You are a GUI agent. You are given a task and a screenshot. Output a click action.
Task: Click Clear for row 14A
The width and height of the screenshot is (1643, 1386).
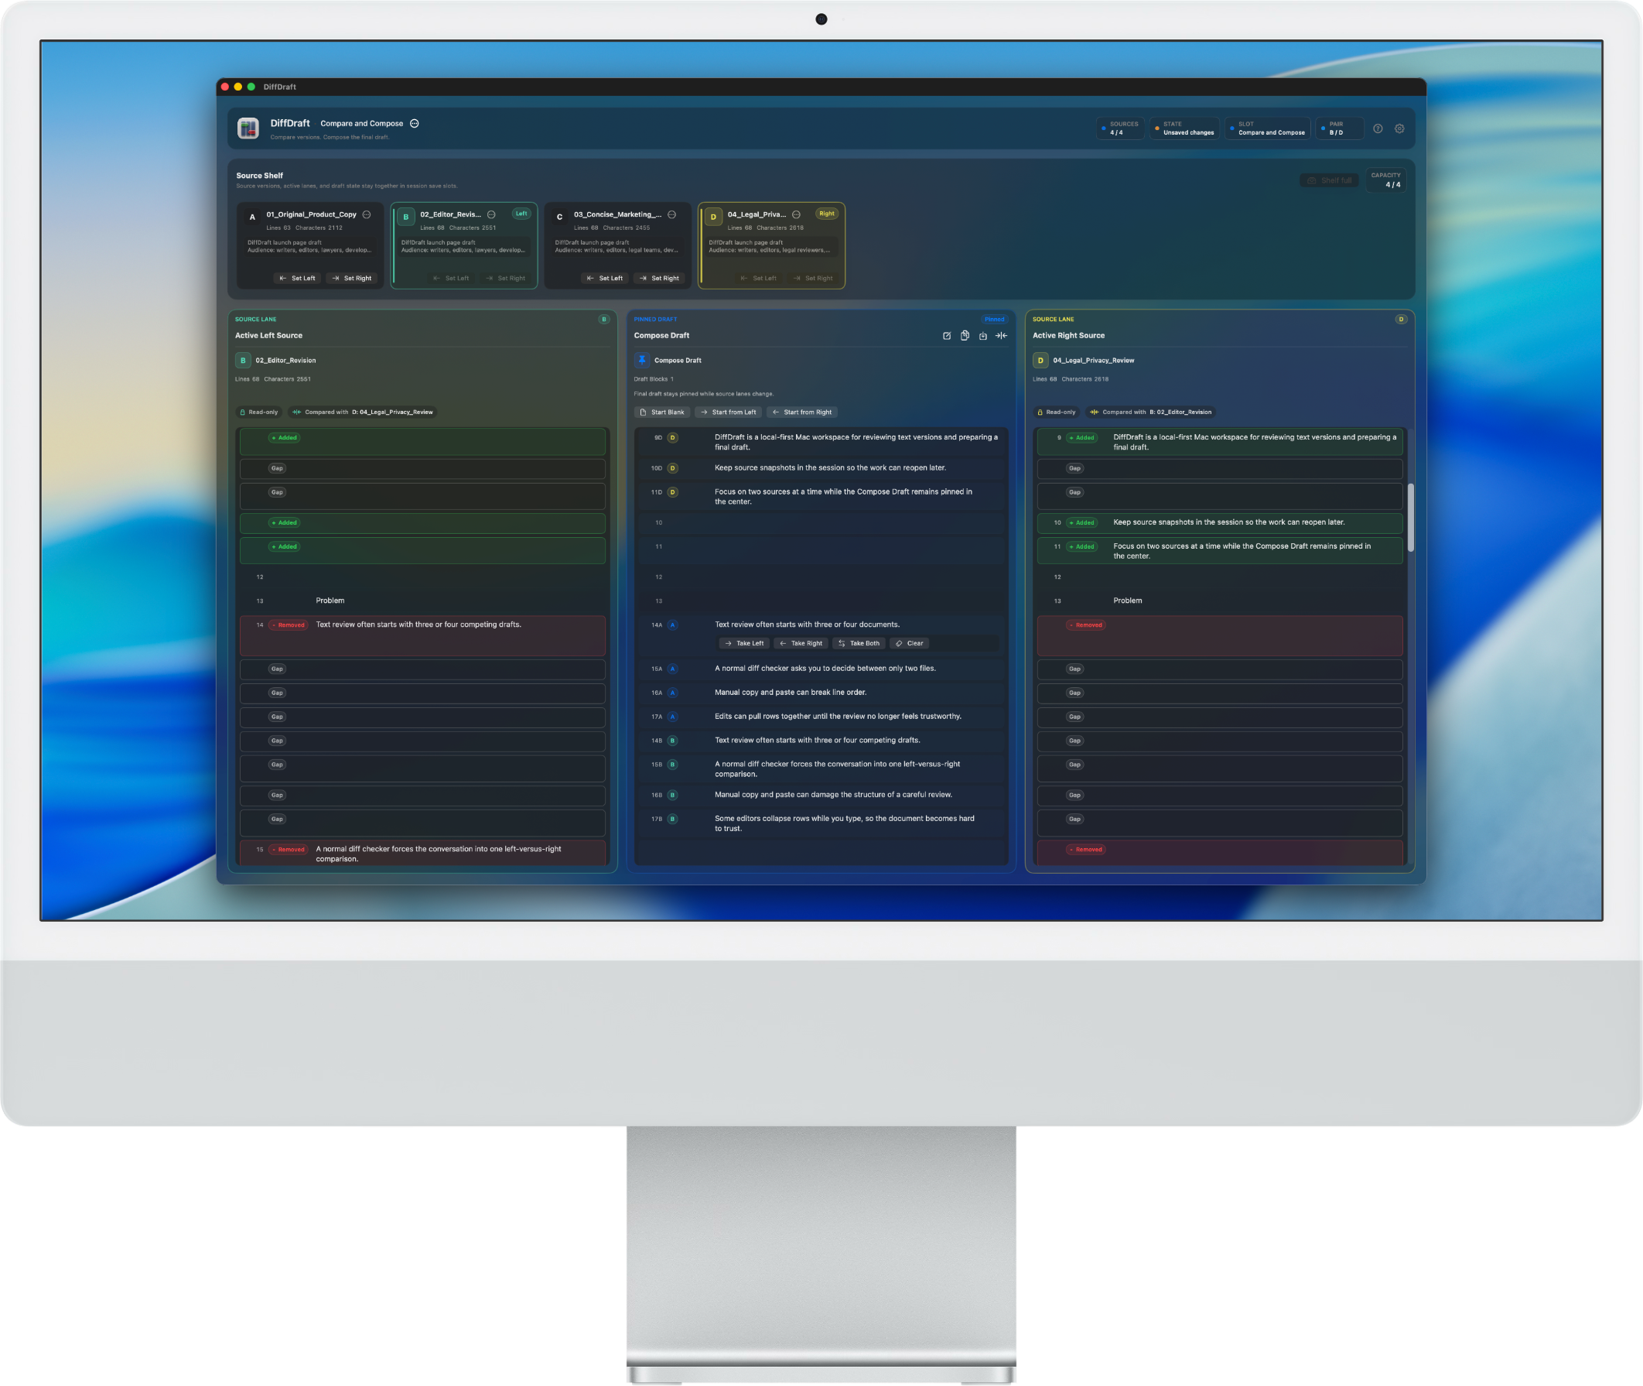pyautogui.click(x=910, y=644)
